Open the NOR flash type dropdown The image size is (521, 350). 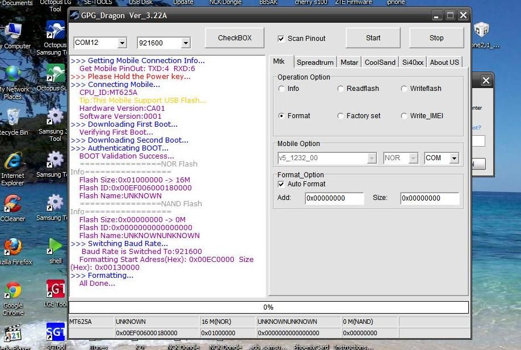pos(413,158)
